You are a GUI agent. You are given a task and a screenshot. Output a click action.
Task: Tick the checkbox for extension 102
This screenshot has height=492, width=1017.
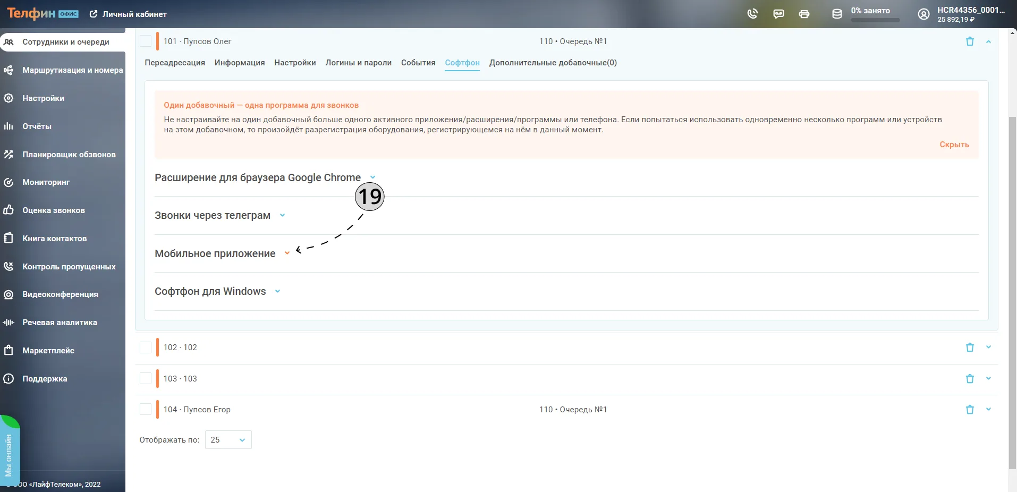click(146, 347)
